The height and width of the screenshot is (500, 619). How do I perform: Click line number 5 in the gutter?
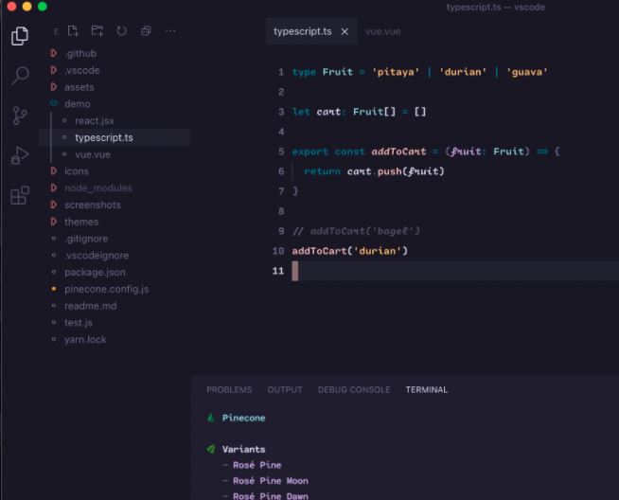[x=281, y=152]
